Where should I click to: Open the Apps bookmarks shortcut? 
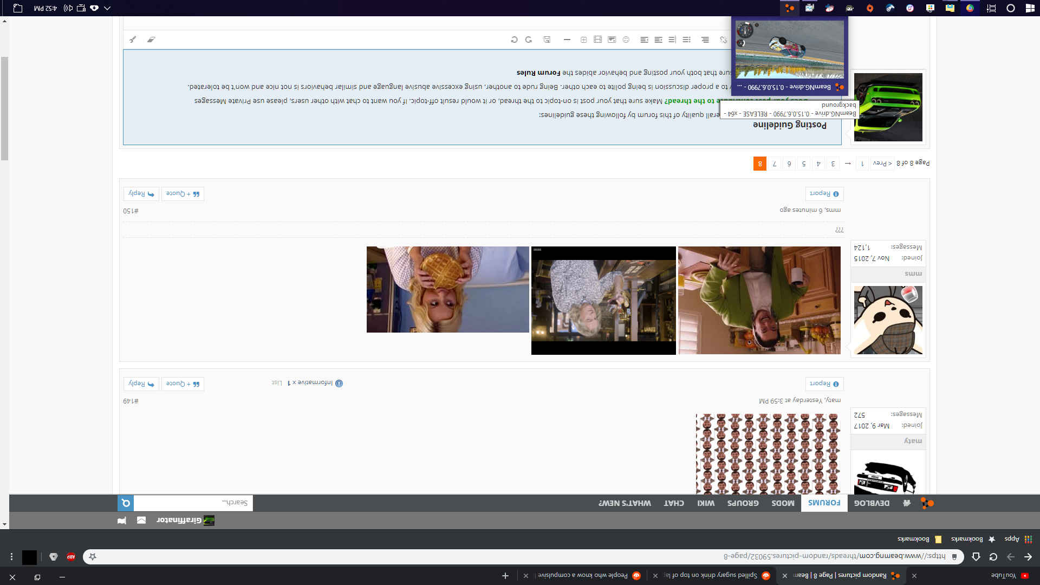[x=1018, y=539]
